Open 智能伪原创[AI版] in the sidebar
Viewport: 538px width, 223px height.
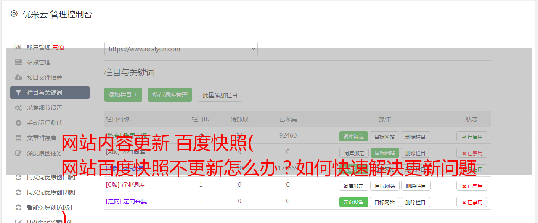pos(50,207)
